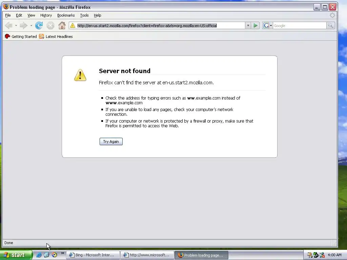
Task: Open the Google search engine selector
Action: (268, 26)
